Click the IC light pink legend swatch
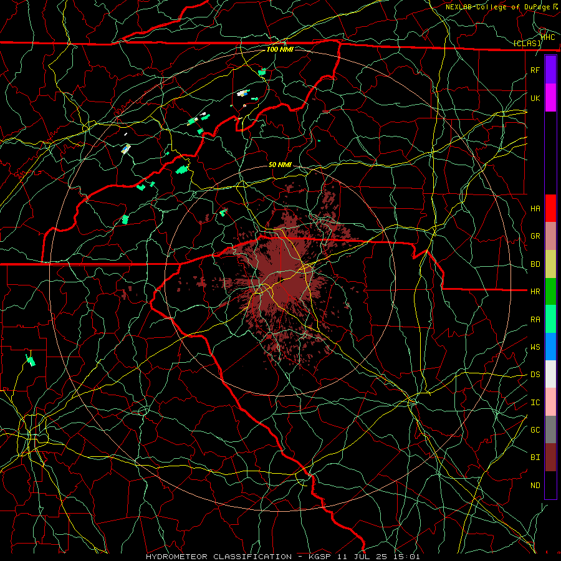Image resolution: width=561 pixels, height=561 pixels. click(550, 402)
